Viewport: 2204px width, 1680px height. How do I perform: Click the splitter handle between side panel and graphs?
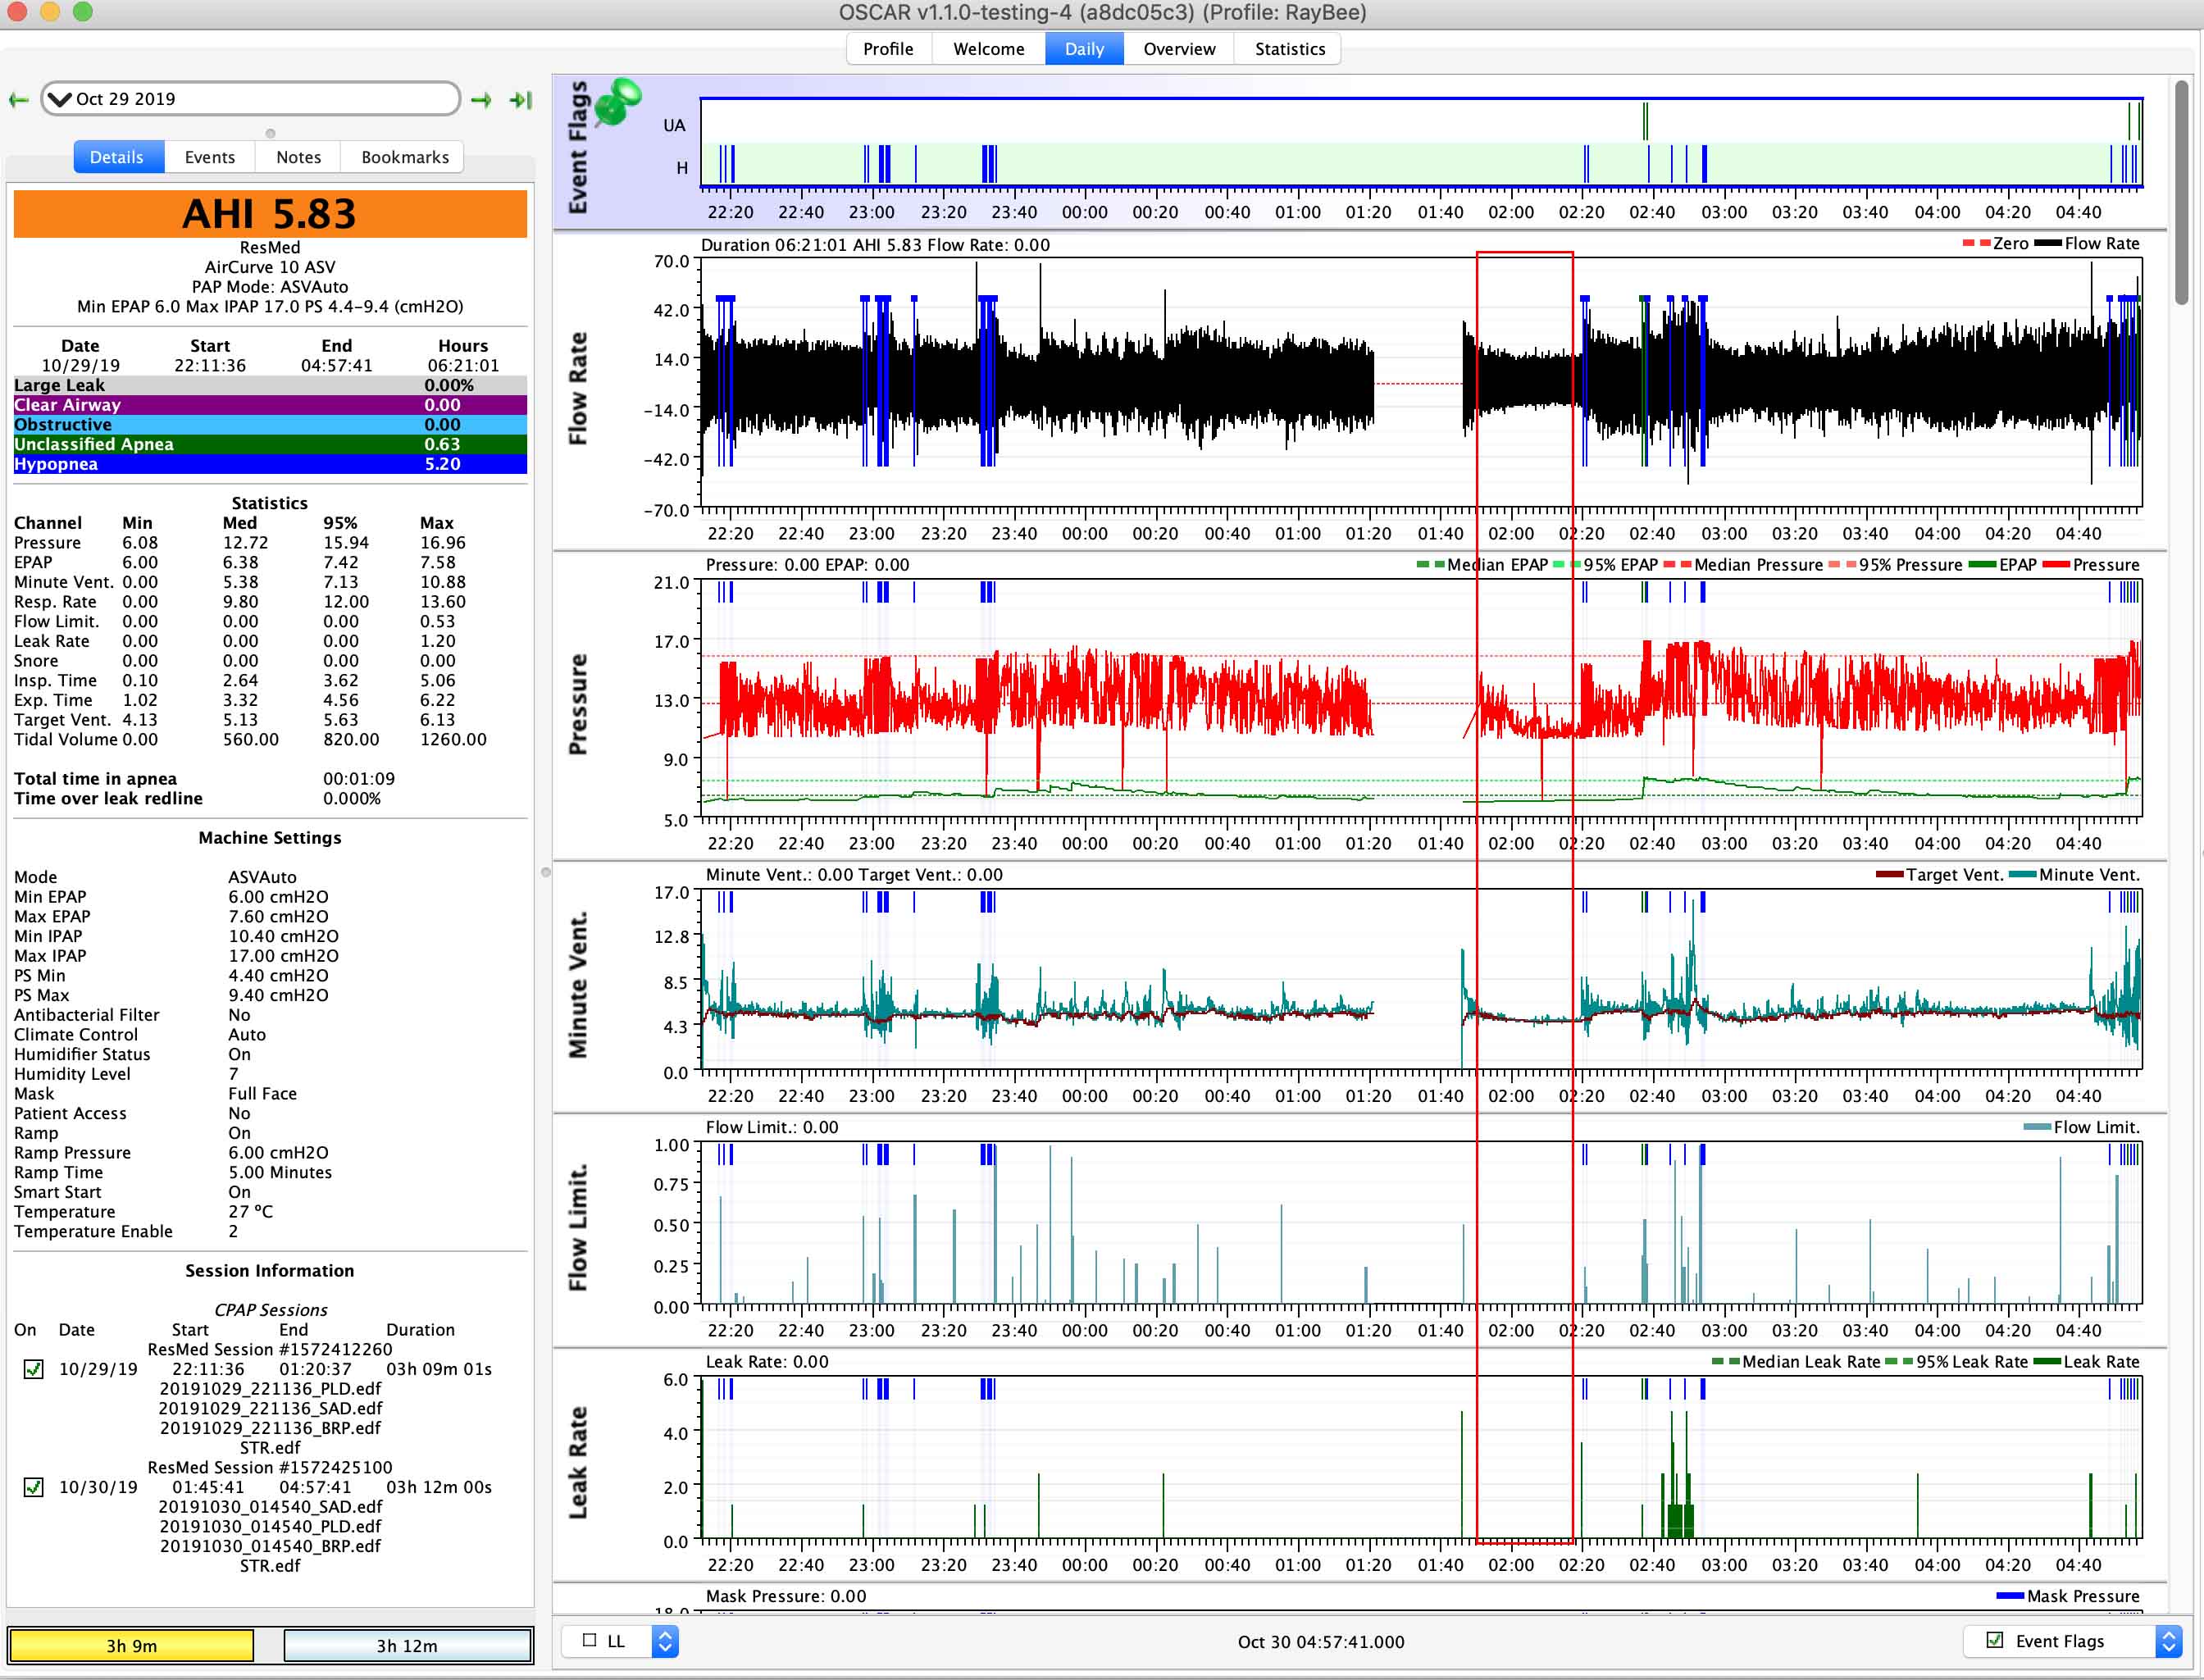(x=545, y=872)
